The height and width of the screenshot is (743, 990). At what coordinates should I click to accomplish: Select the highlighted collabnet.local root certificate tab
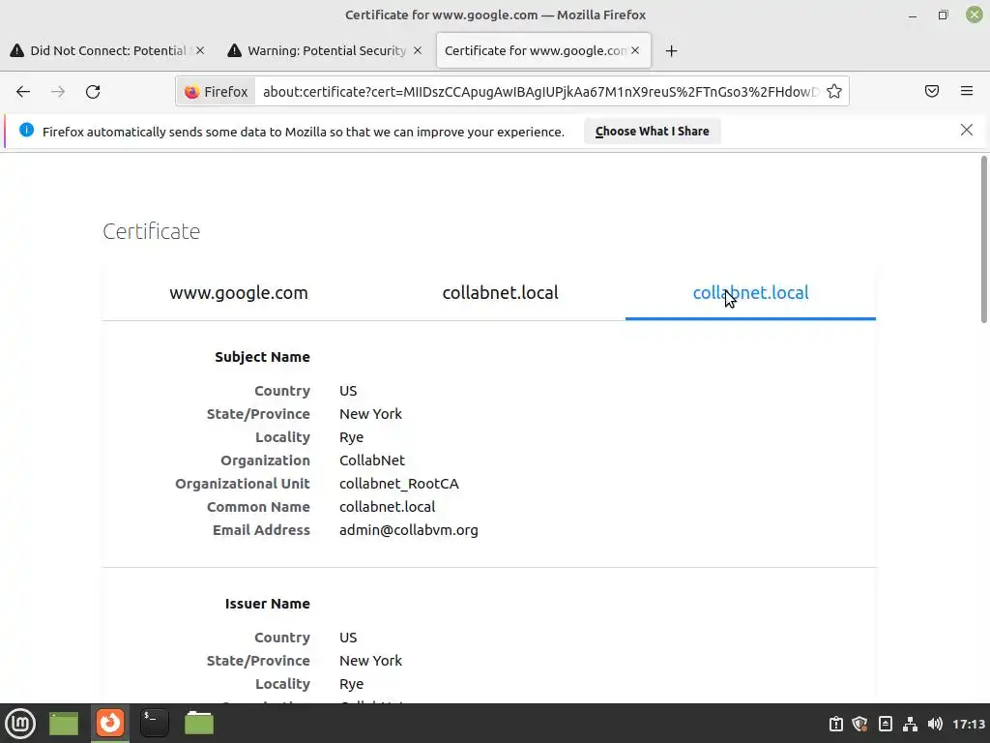click(750, 293)
